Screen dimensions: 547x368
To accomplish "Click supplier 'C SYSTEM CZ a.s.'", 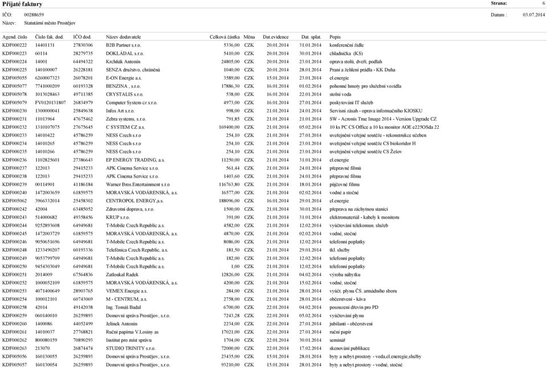I will (125, 127).
